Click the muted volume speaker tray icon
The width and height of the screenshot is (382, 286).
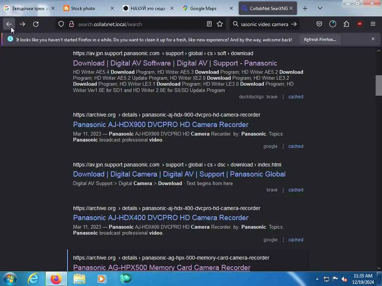pyautogui.click(x=344, y=279)
